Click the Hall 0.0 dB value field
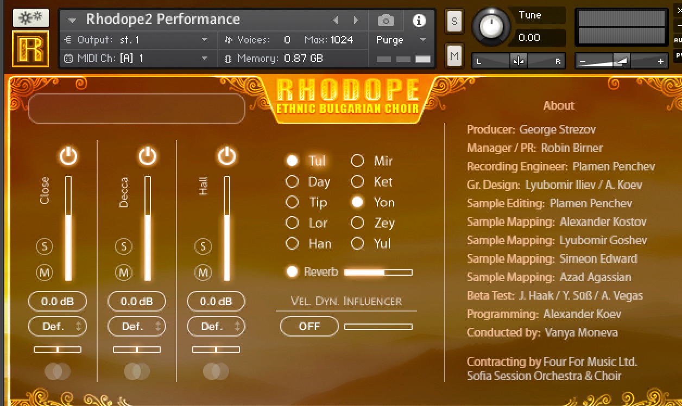The height and width of the screenshot is (406, 682). (216, 301)
